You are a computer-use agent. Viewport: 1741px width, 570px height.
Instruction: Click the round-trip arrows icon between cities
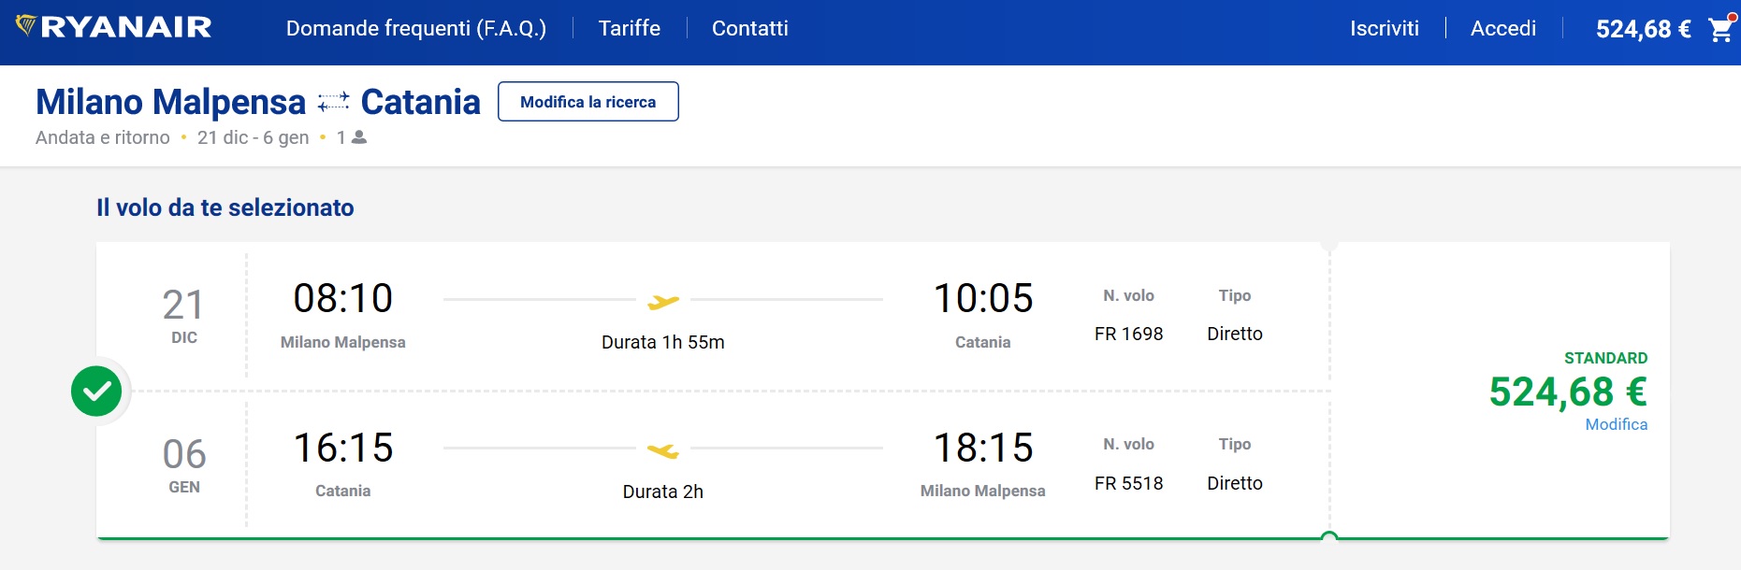(333, 102)
